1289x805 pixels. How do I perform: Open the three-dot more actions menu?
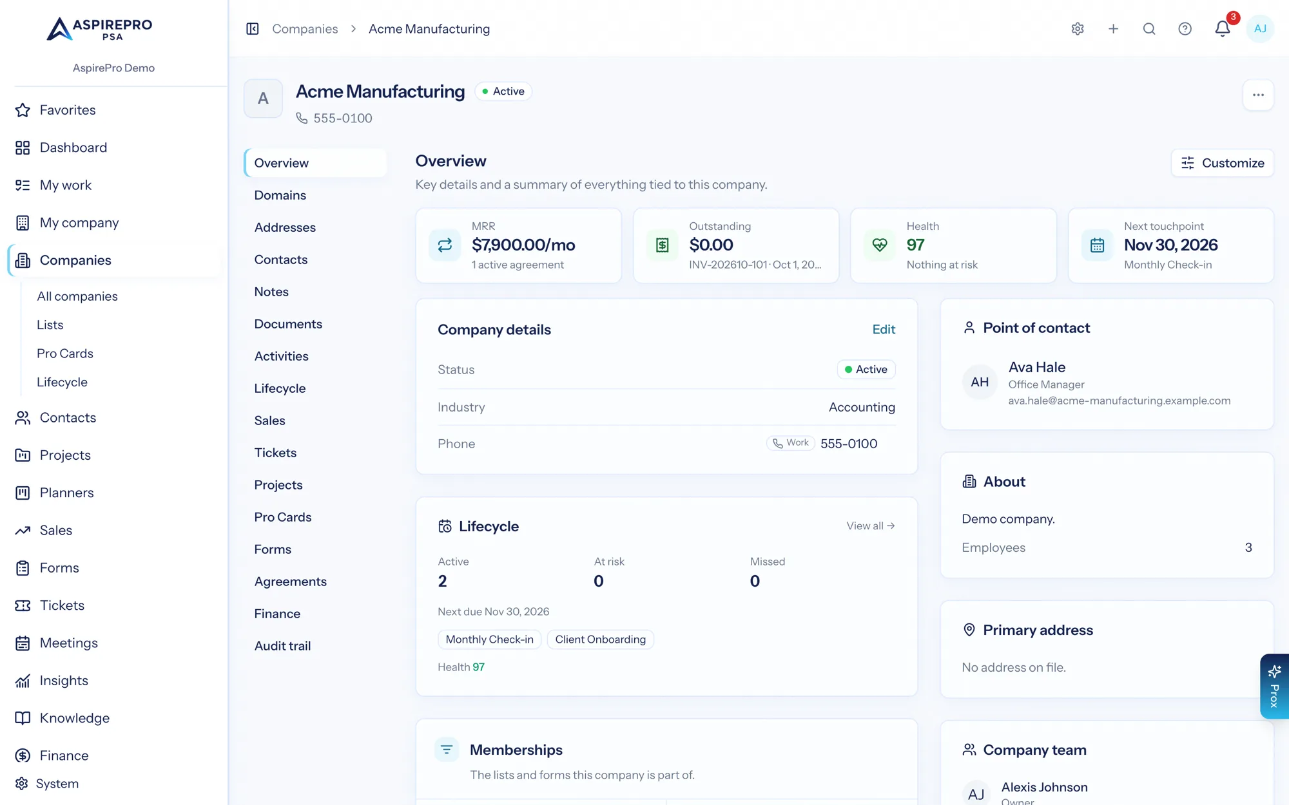[1258, 95]
